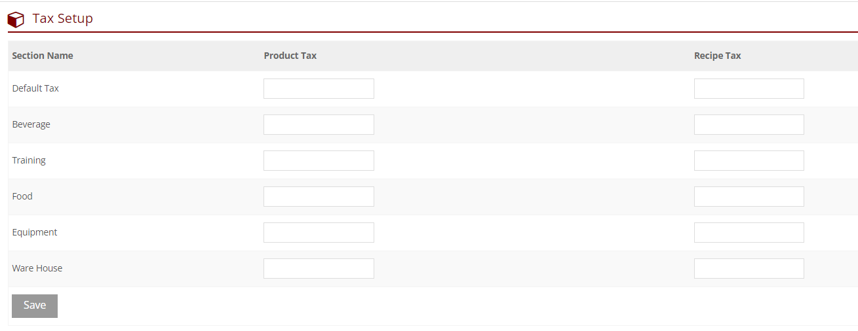Click the Default Tax row label
The height and width of the screenshot is (331, 858).
pyautogui.click(x=35, y=88)
